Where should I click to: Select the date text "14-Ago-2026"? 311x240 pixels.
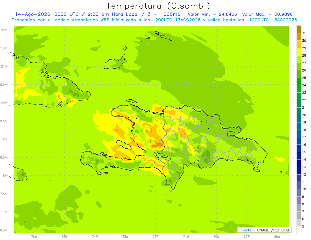tap(32, 14)
